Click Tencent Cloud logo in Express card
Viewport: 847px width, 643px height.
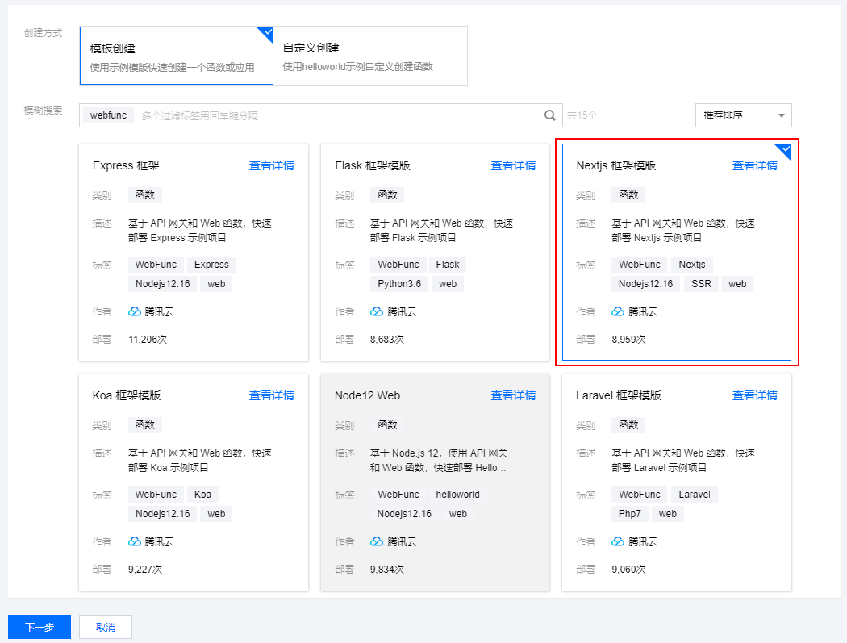(x=135, y=311)
